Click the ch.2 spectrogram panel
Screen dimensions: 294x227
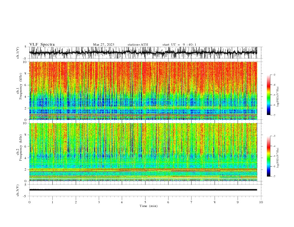[143, 152]
